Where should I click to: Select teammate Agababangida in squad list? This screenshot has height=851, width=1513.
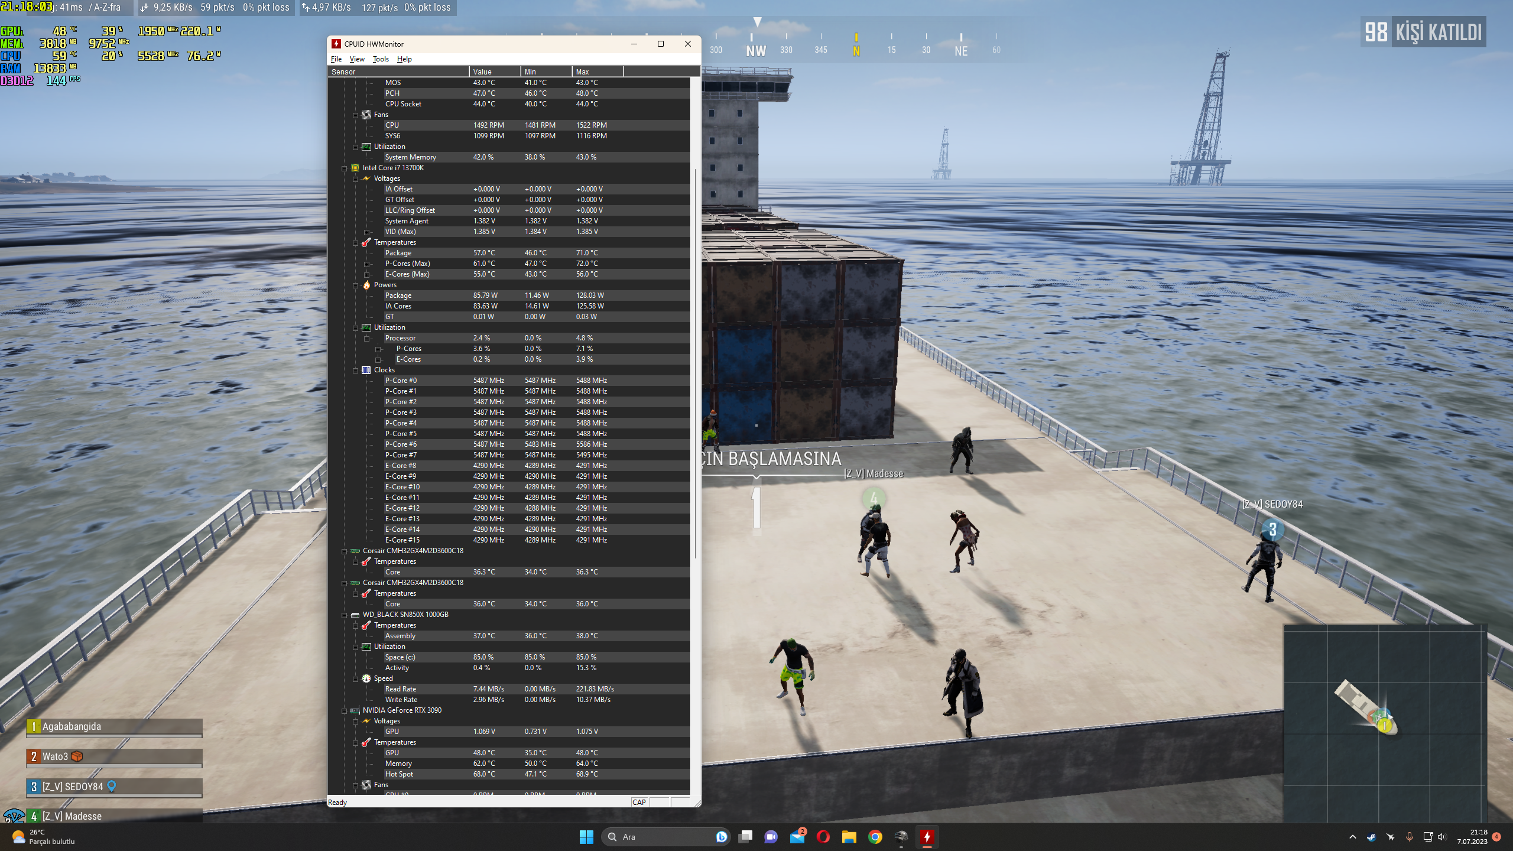coord(114,727)
